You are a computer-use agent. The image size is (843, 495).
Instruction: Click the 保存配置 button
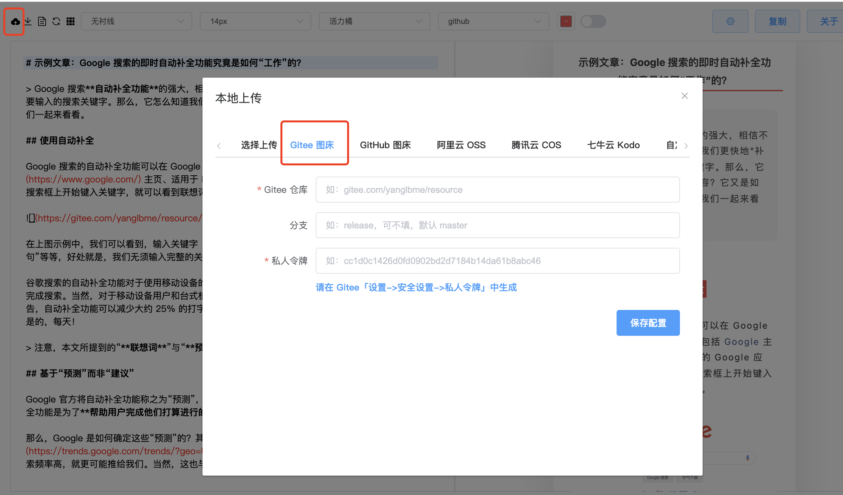click(648, 323)
